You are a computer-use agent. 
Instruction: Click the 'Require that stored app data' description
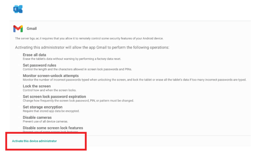tap(51, 111)
